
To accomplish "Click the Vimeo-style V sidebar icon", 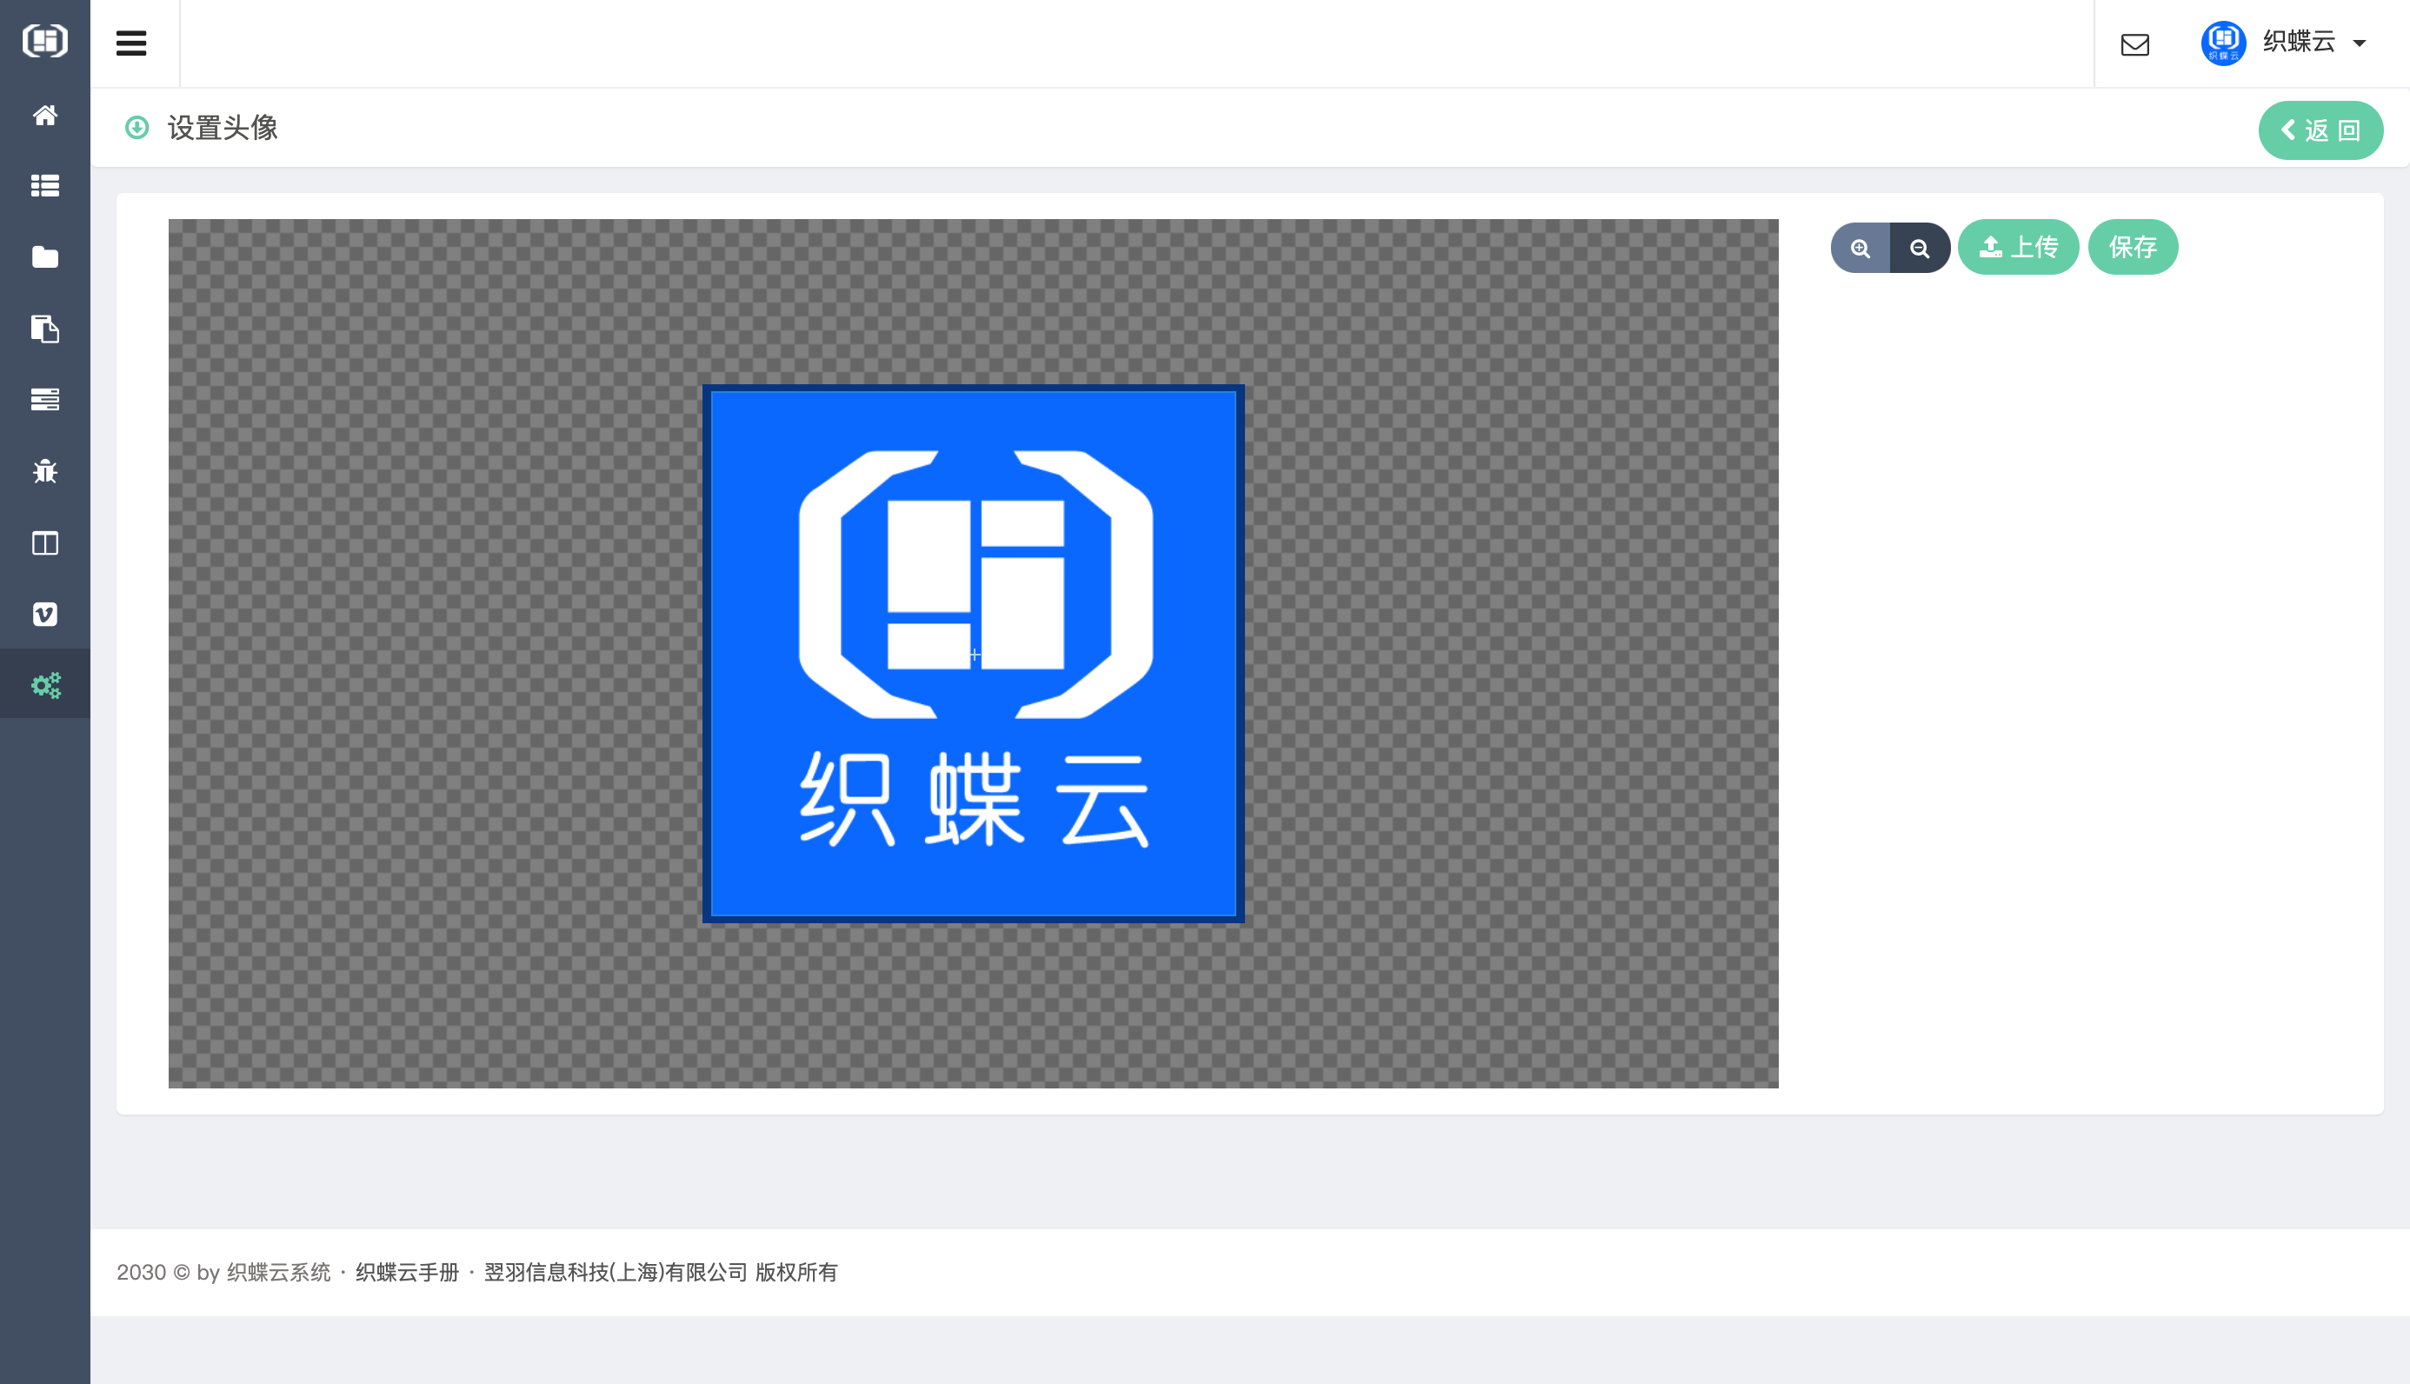I will (x=44, y=614).
